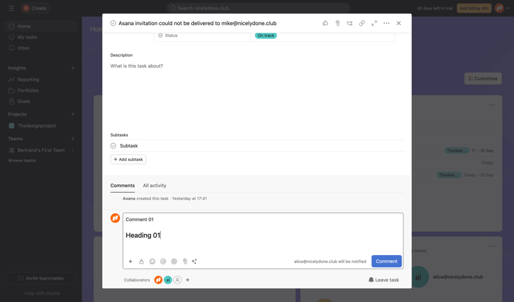The image size is (514, 302).
Task: Click the orange collaborator avatar
Action: [x=158, y=280]
